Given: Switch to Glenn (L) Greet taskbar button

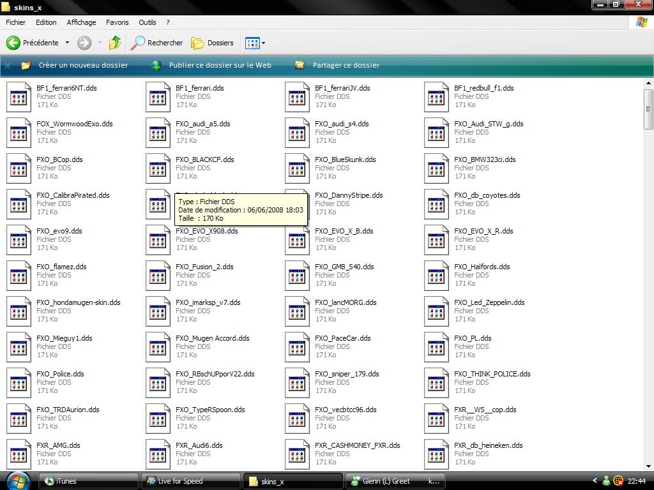Looking at the screenshot, I should coord(395,481).
